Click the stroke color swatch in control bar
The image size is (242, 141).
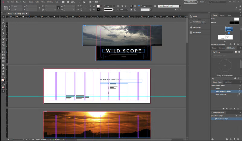[98, 9]
